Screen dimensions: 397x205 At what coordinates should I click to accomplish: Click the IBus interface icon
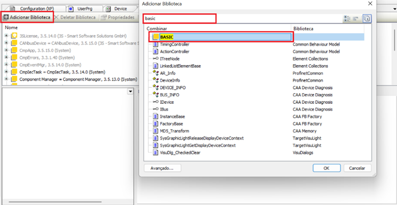point(156,109)
